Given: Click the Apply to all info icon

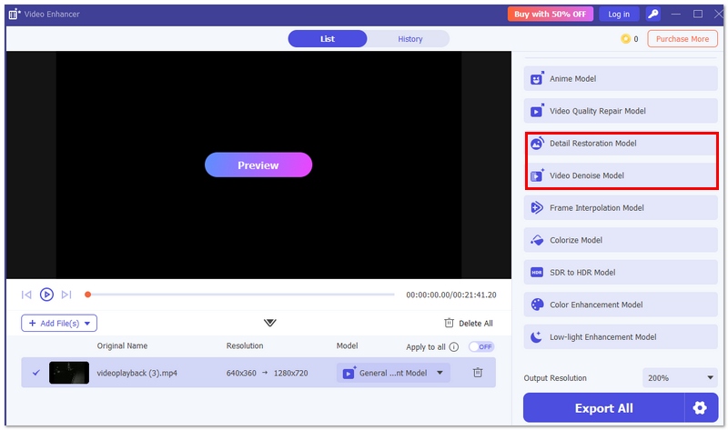Looking at the screenshot, I should 454,347.
